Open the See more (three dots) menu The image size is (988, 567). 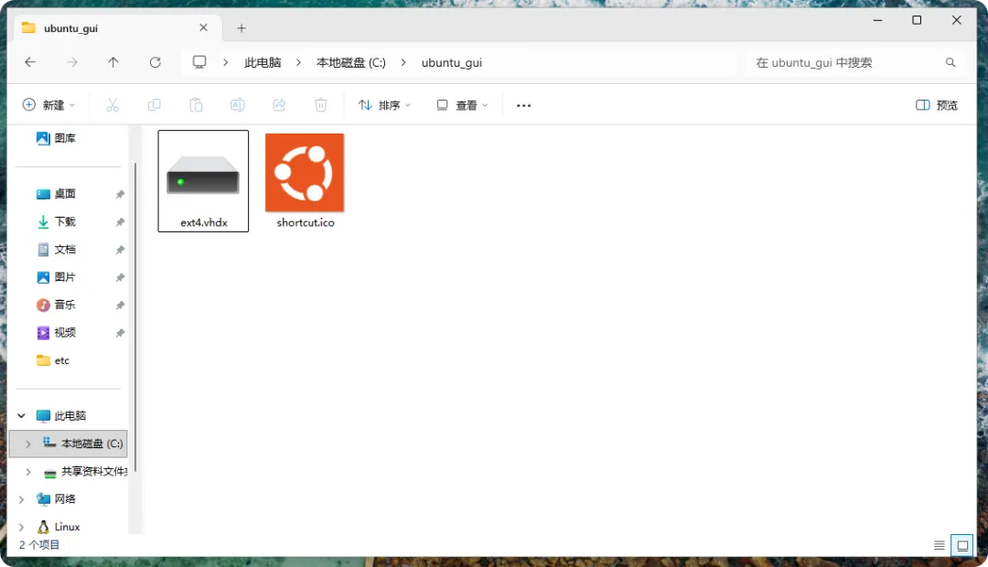(523, 105)
